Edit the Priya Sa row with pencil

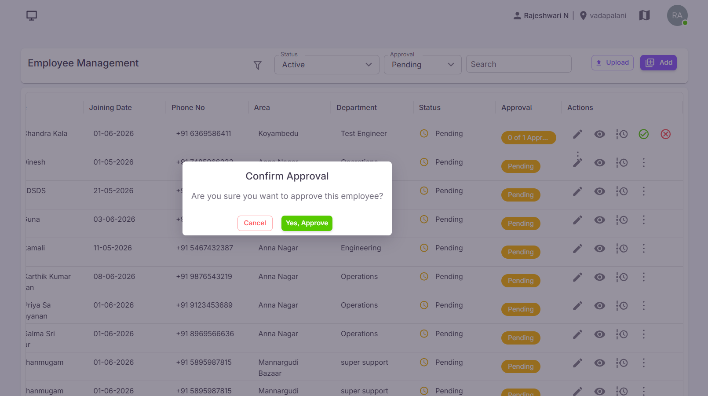pyautogui.click(x=577, y=306)
